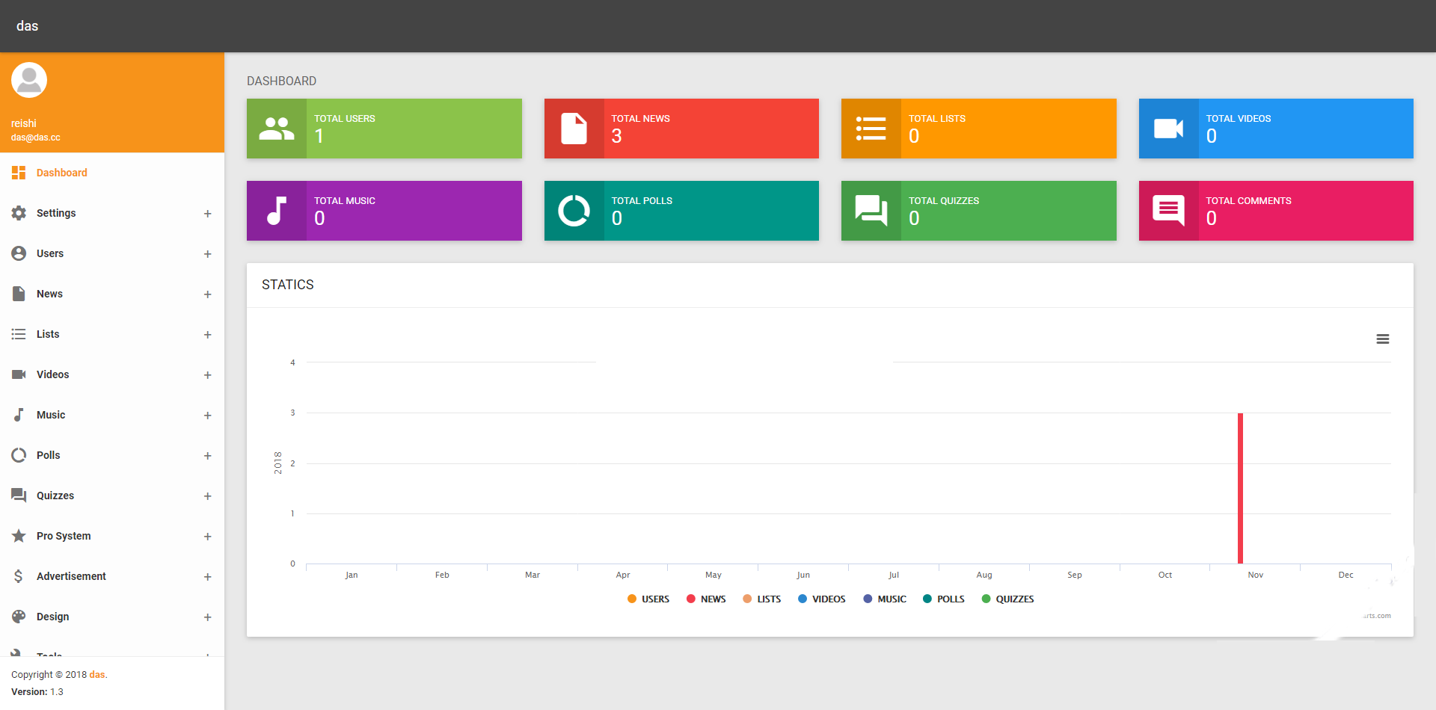Click the Videos camera icon
Image resolution: width=1436 pixels, height=710 pixels.
pos(18,374)
